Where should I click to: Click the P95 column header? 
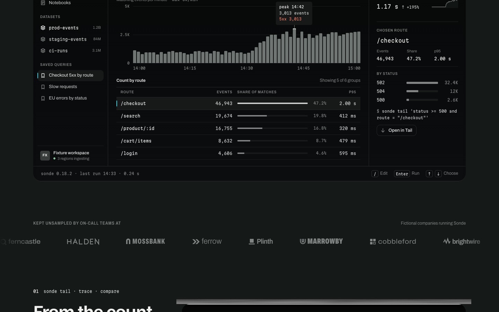click(x=352, y=92)
